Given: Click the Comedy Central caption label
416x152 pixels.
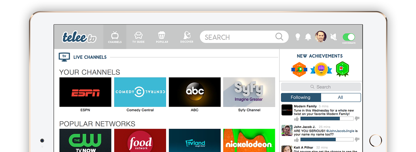Looking at the screenshot, I should coord(140,110).
